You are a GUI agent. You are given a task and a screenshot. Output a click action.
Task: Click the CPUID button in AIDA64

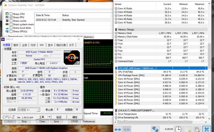(x=75, y=121)
